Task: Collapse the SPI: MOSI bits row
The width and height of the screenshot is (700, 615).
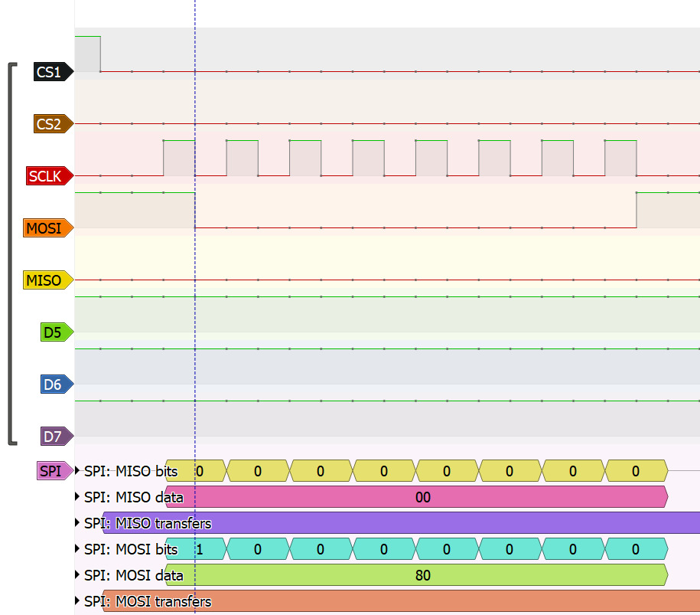Action: [77, 548]
